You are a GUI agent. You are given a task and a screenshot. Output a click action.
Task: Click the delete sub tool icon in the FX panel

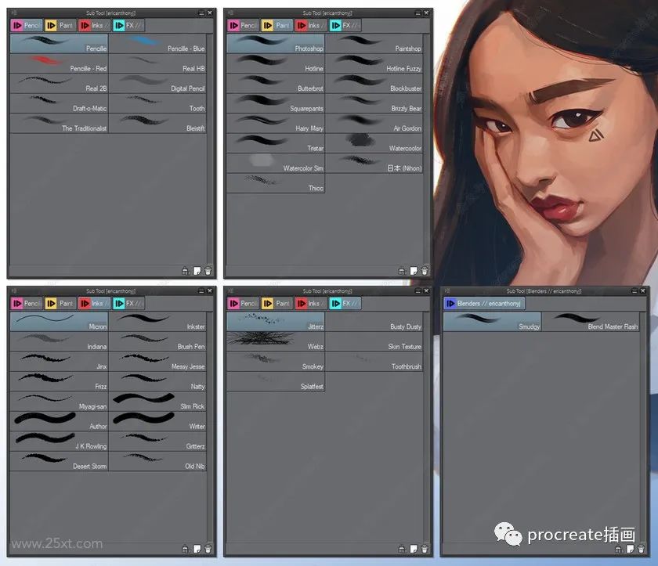click(x=423, y=549)
